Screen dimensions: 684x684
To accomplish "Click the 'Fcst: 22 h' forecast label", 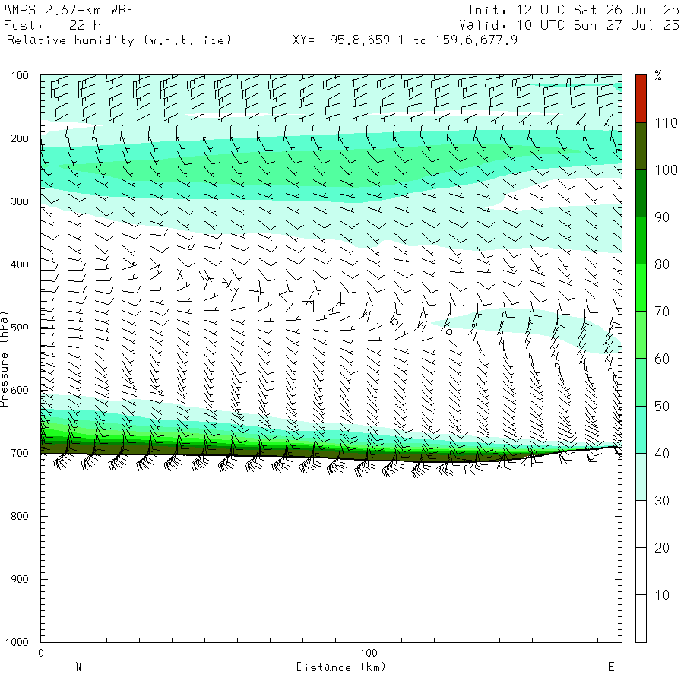I will pos(52,25).
